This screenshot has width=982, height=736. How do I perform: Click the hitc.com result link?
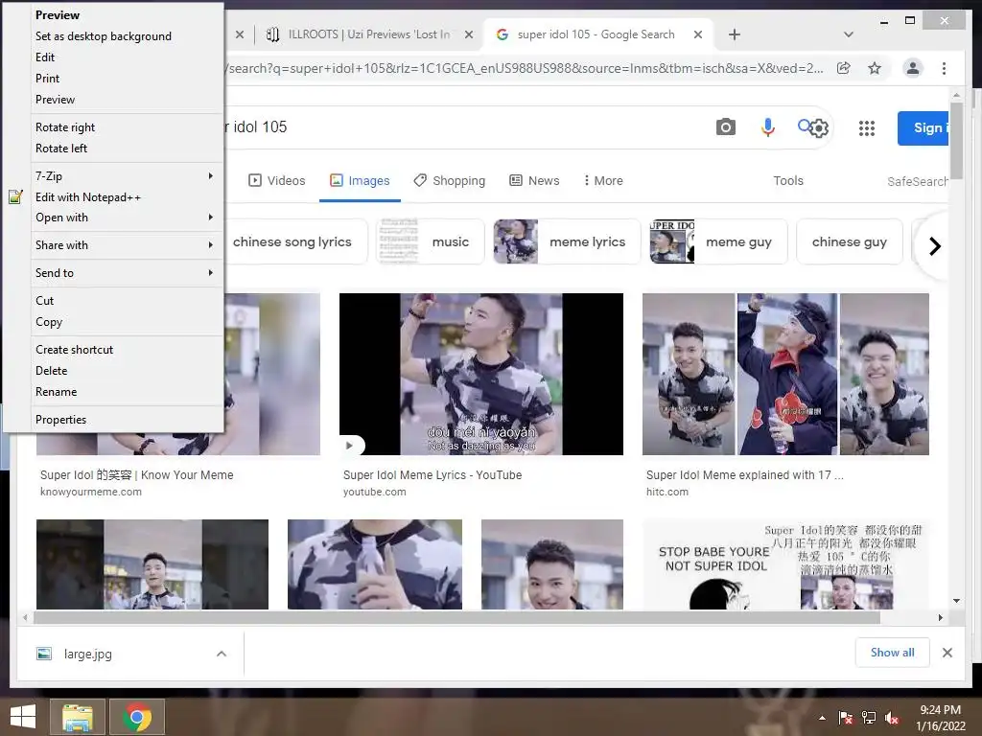[667, 492]
